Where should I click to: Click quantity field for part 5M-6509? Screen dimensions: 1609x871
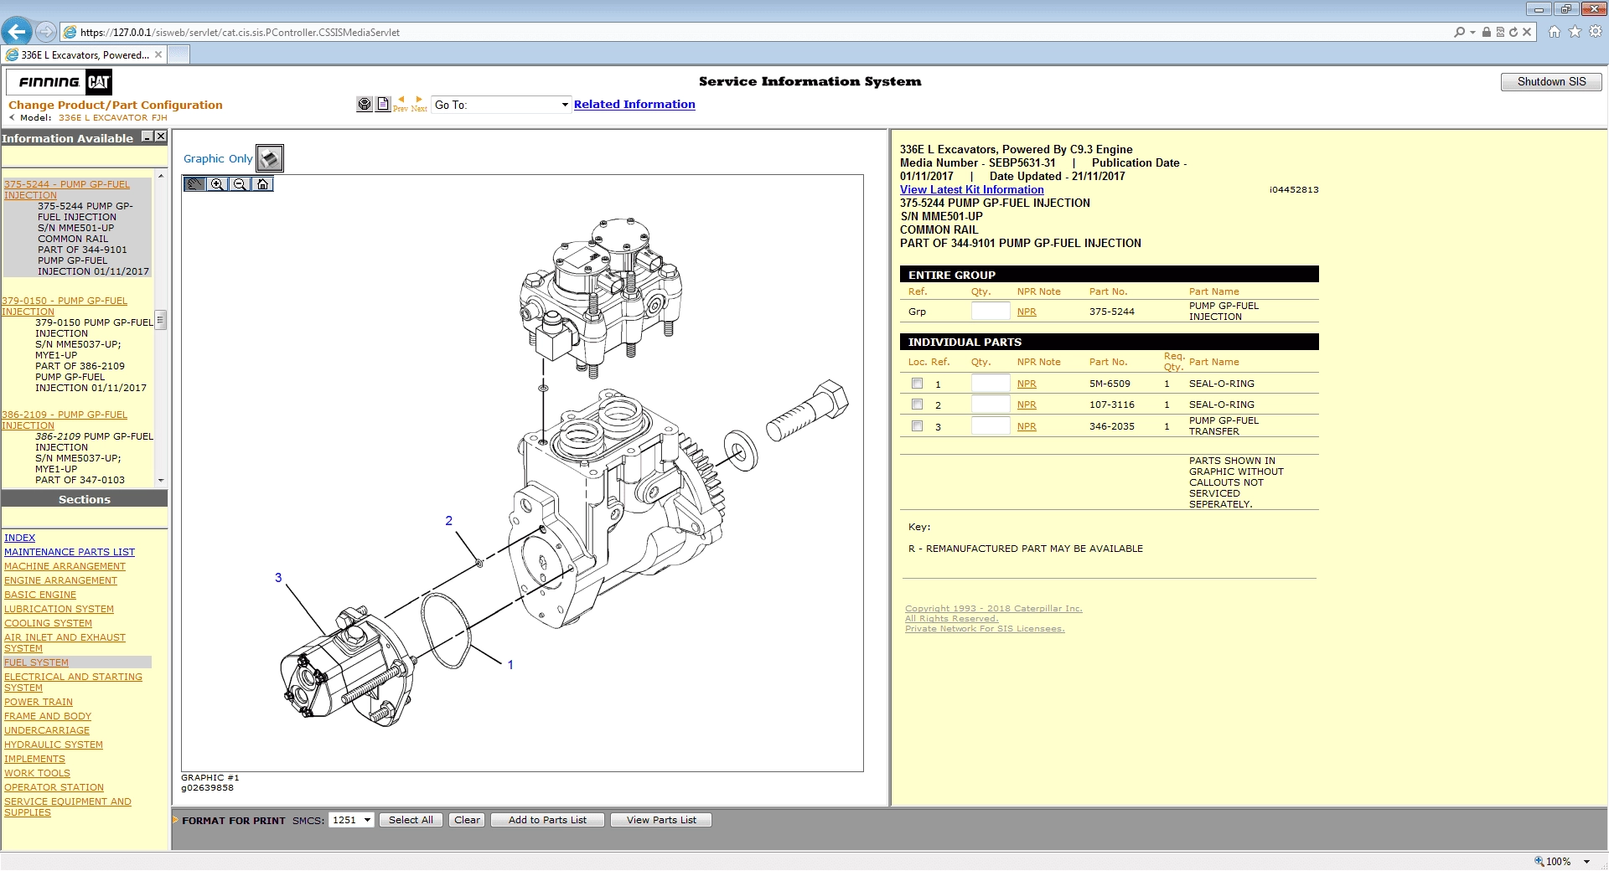point(991,384)
